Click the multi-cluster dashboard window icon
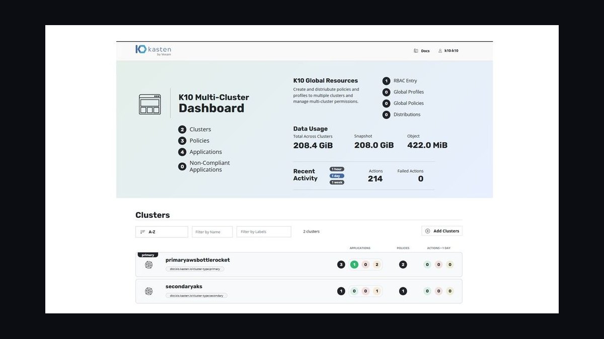 tap(150, 104)
